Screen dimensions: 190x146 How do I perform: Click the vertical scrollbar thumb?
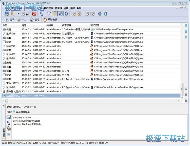pyautogui.click(x=182, y=89)
